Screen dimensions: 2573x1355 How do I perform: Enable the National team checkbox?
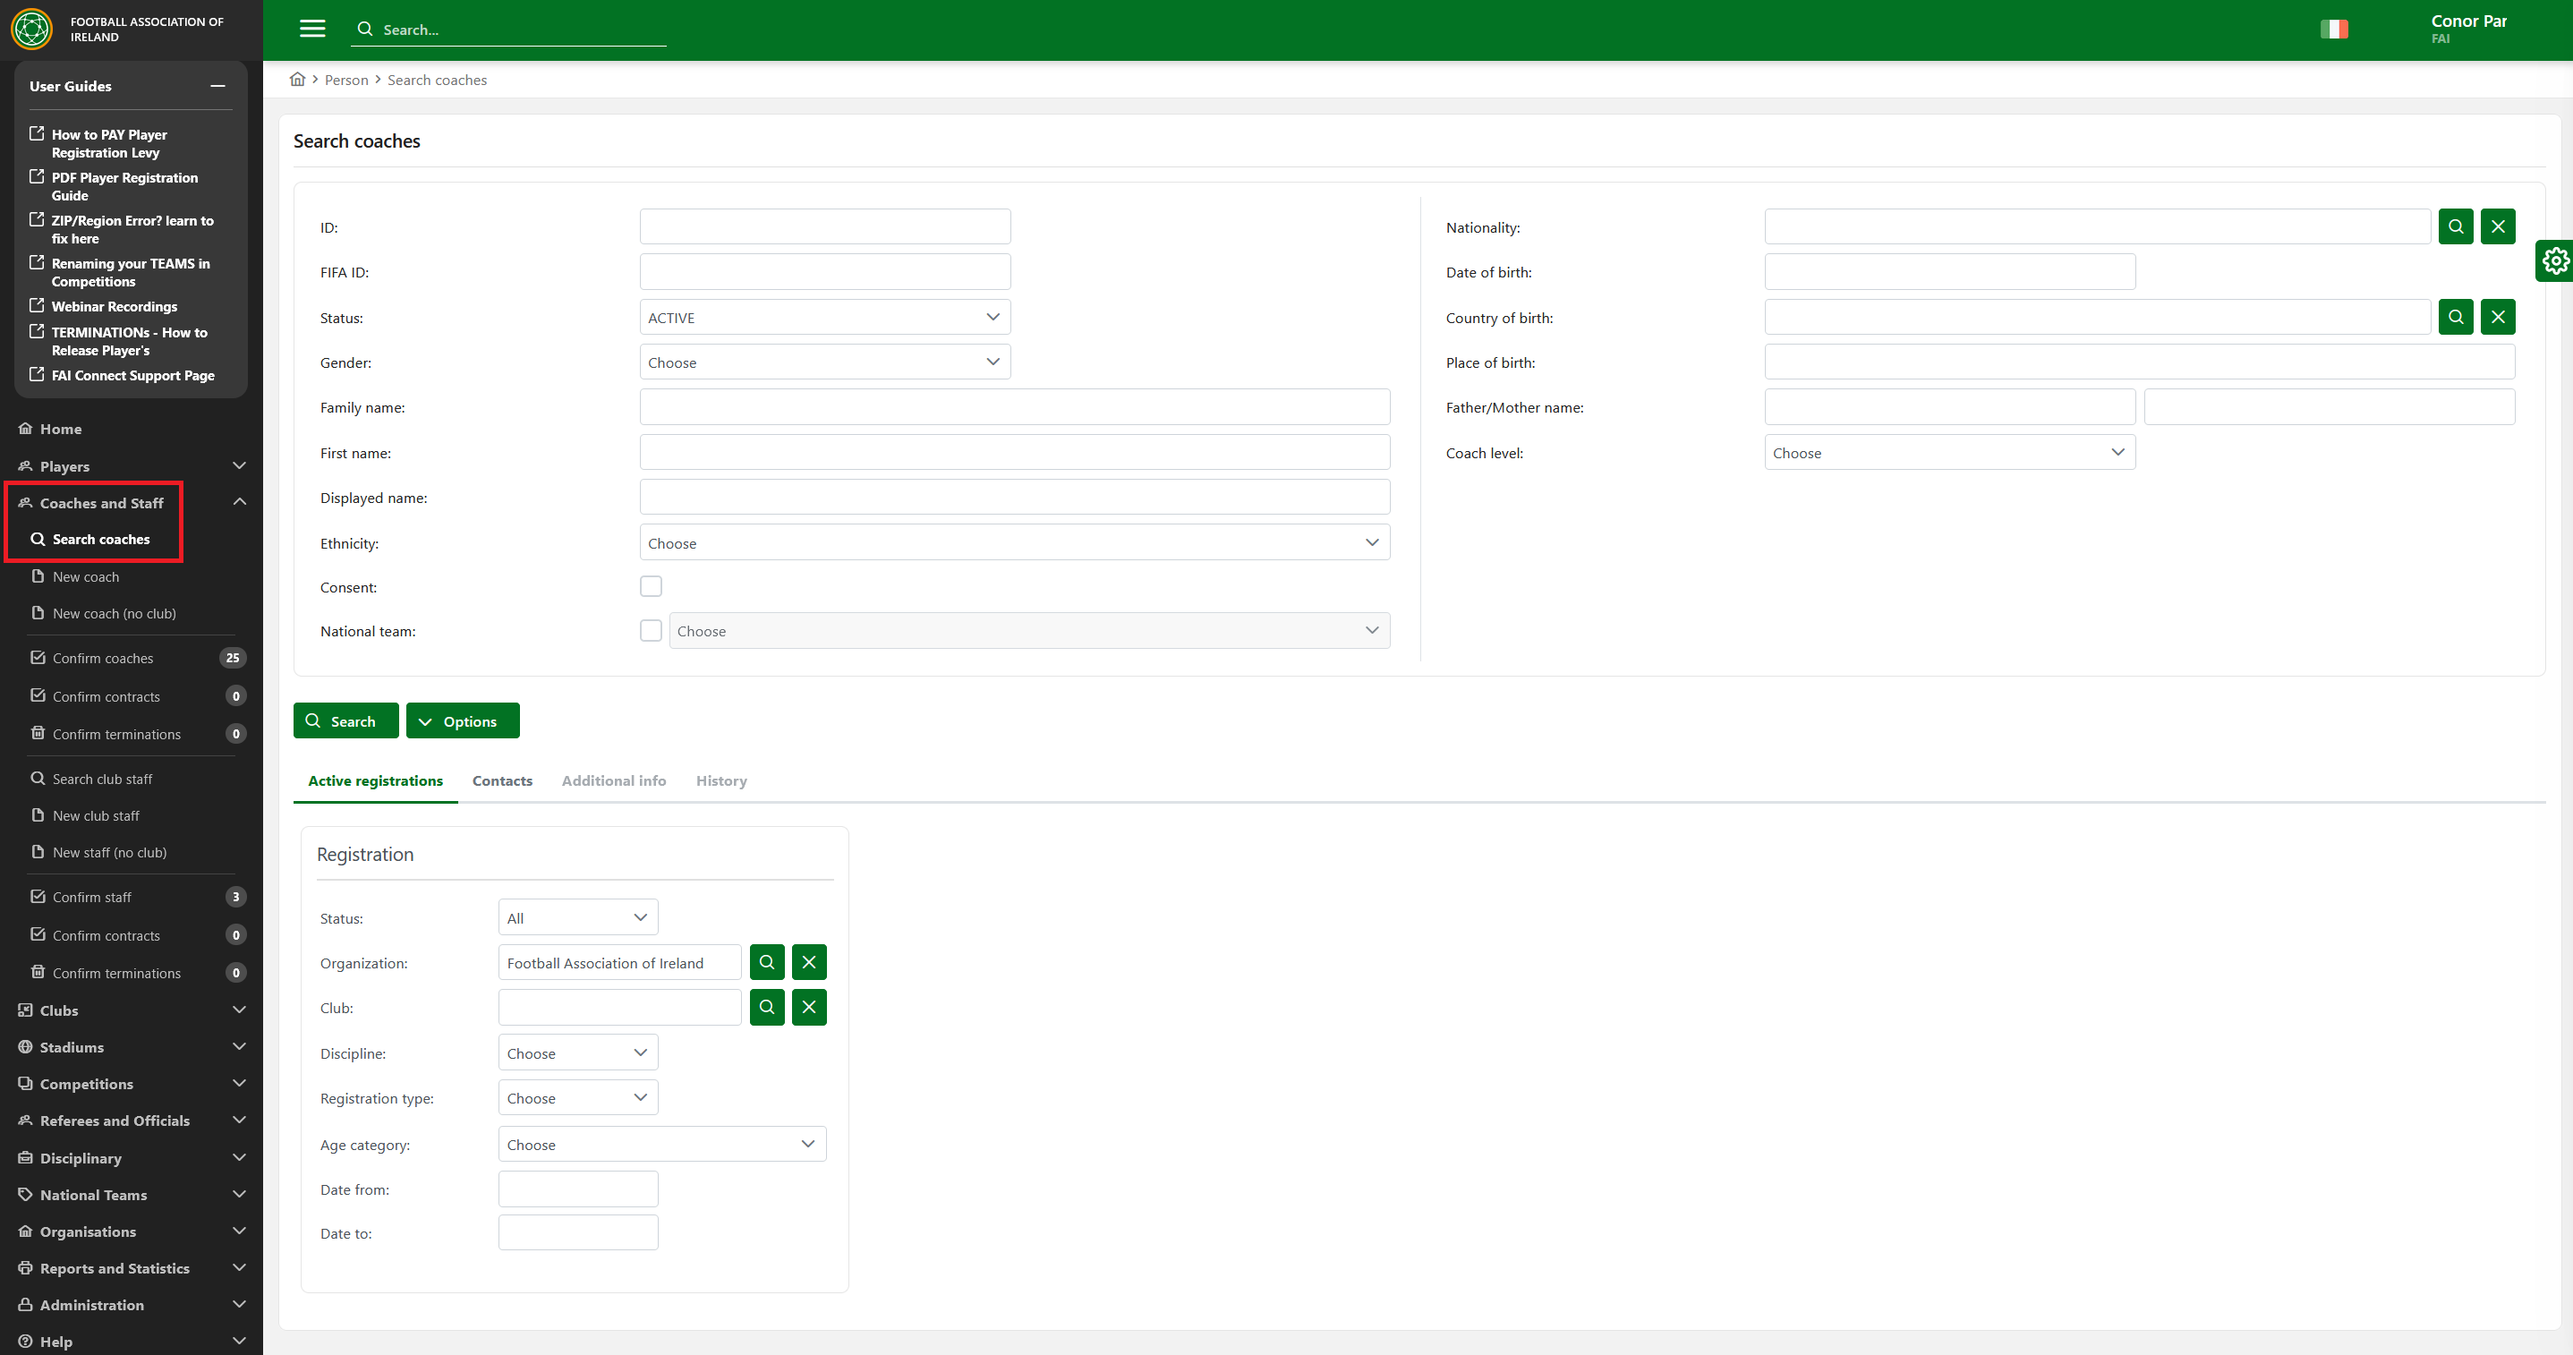pyautogui.click(x=651, y=631)
